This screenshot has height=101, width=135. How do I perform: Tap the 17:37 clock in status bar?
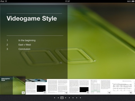pos(67,1)
